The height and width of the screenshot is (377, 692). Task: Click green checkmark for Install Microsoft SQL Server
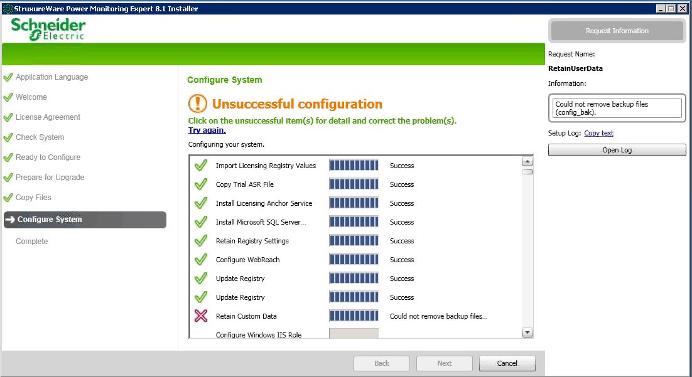click(201, 222)
